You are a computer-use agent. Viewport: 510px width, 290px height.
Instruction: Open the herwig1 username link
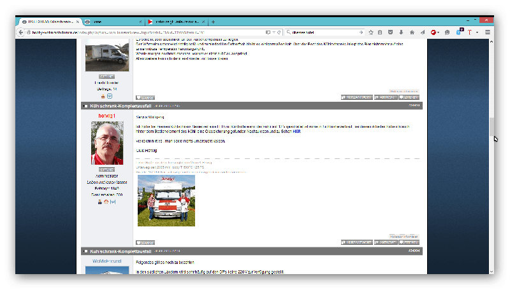107,116
